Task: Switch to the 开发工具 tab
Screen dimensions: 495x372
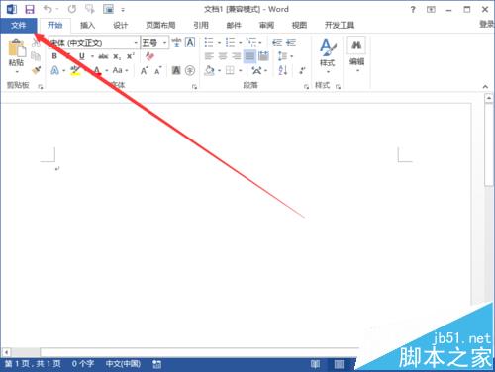Action: click(340, 25)
